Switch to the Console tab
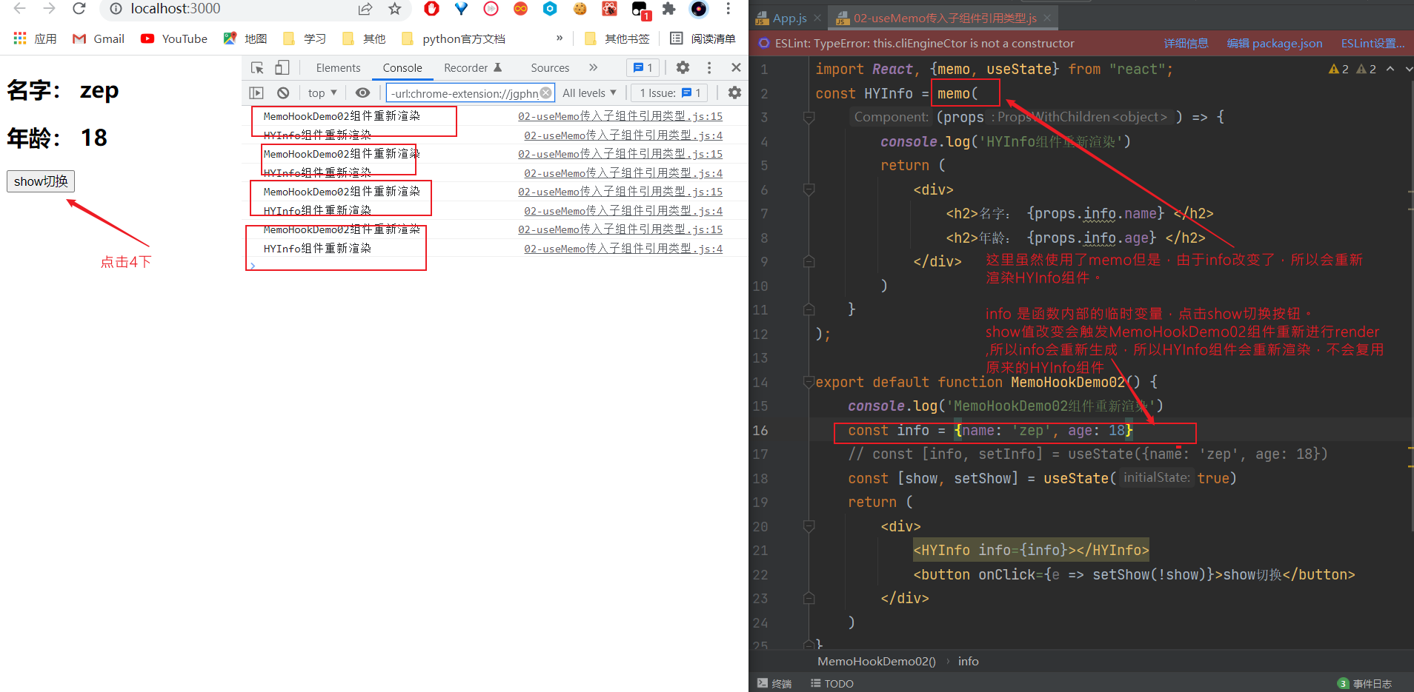 click(x=402, y=68)
